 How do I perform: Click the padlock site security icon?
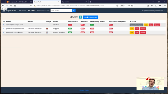(35, 5)
